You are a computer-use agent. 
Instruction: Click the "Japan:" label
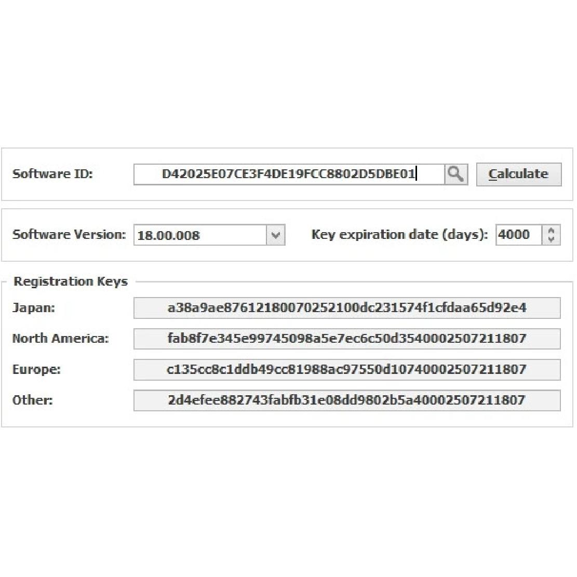pyautogui.click(x=34, y=308)
